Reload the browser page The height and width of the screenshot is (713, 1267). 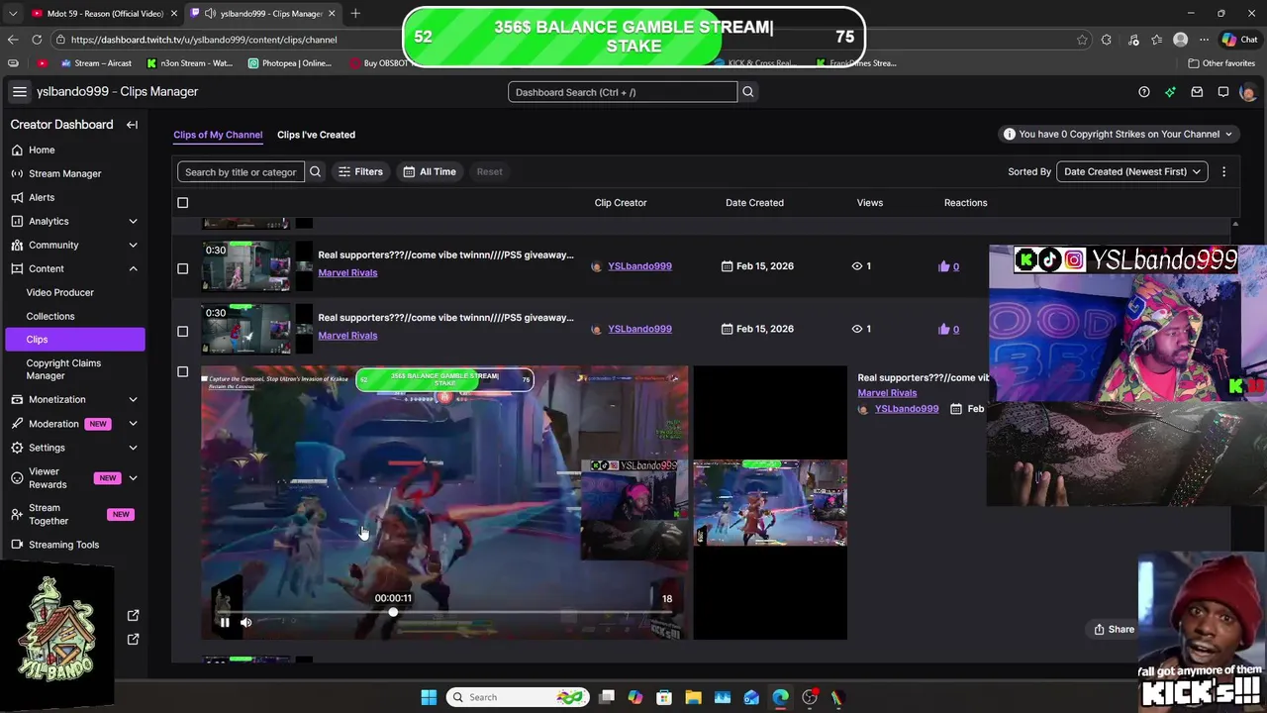pyautogui.click(x=37, y=40)
